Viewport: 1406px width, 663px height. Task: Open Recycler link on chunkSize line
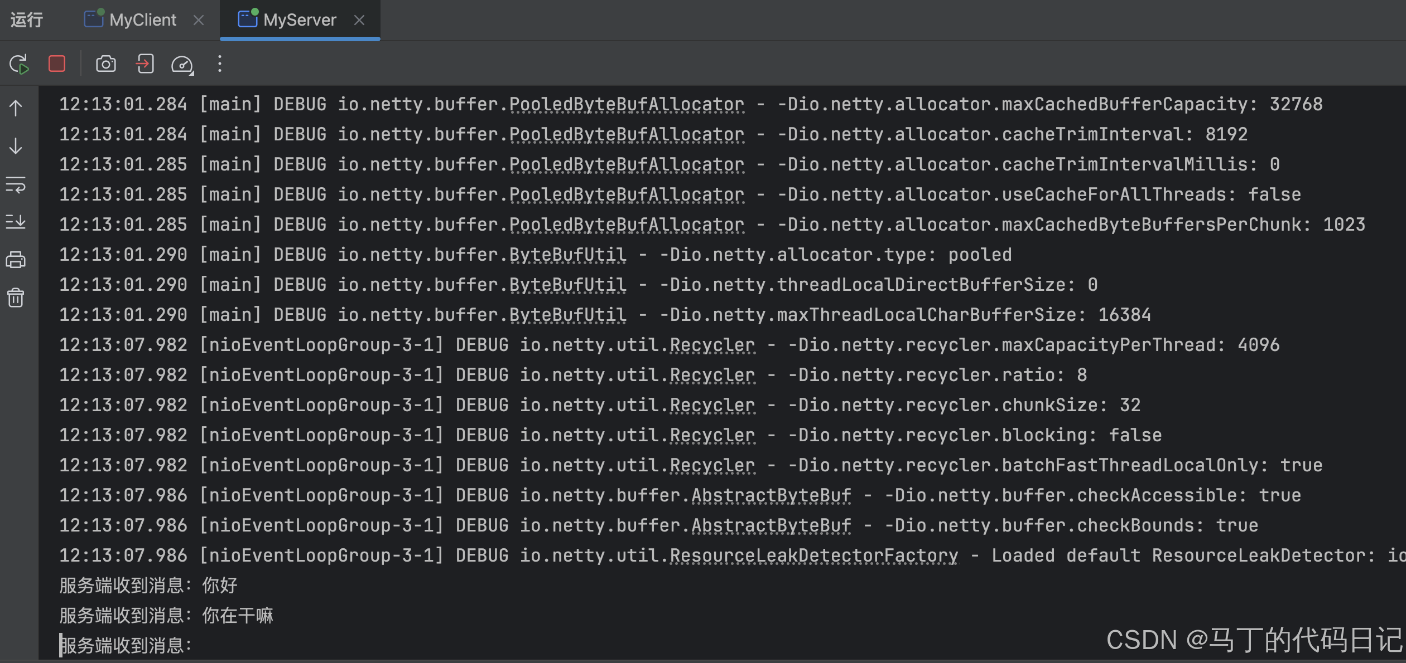point(712,405)
